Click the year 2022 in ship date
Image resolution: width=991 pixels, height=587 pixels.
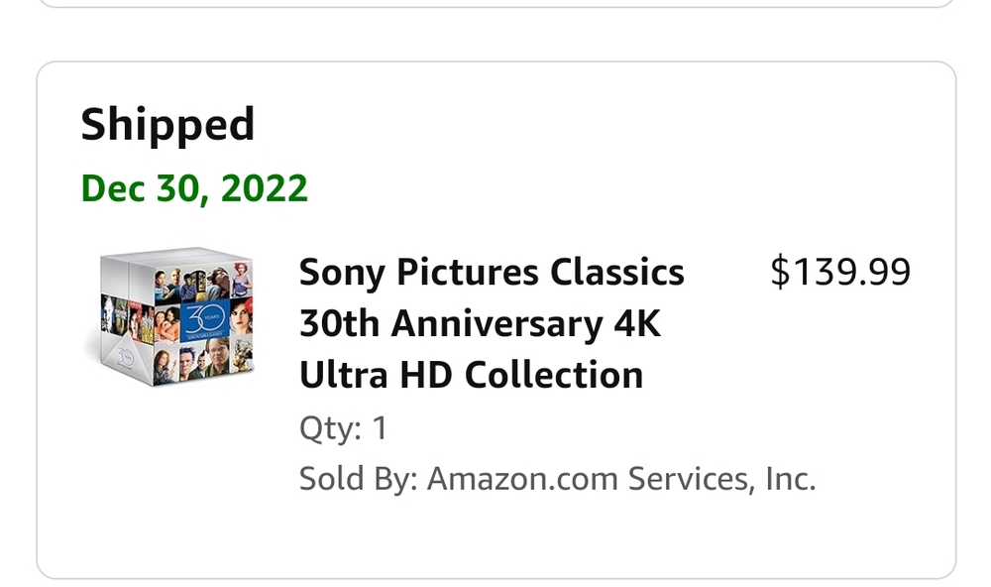(x=266, y=187)
